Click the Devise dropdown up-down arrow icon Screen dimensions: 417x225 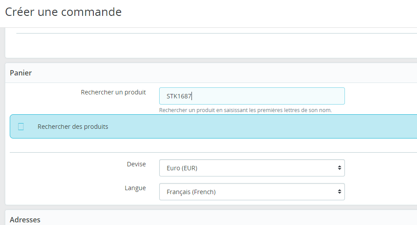pyautogui.click(x=339, y=168)
